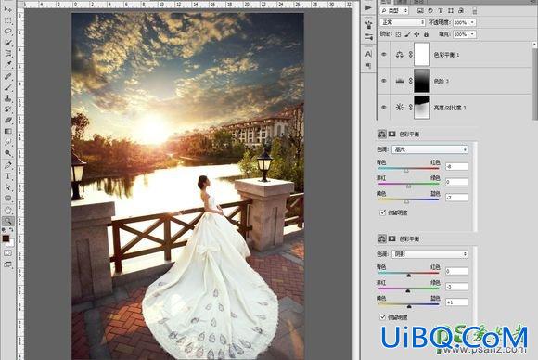Lock transparent pixels

point(398,34)
